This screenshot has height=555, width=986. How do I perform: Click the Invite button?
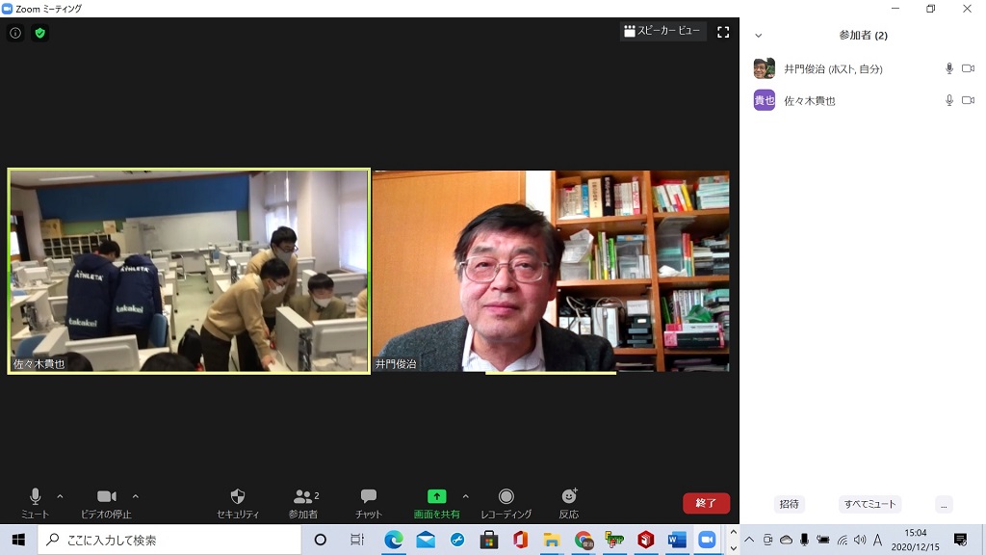pyautogui.click(x=789, y=504)
